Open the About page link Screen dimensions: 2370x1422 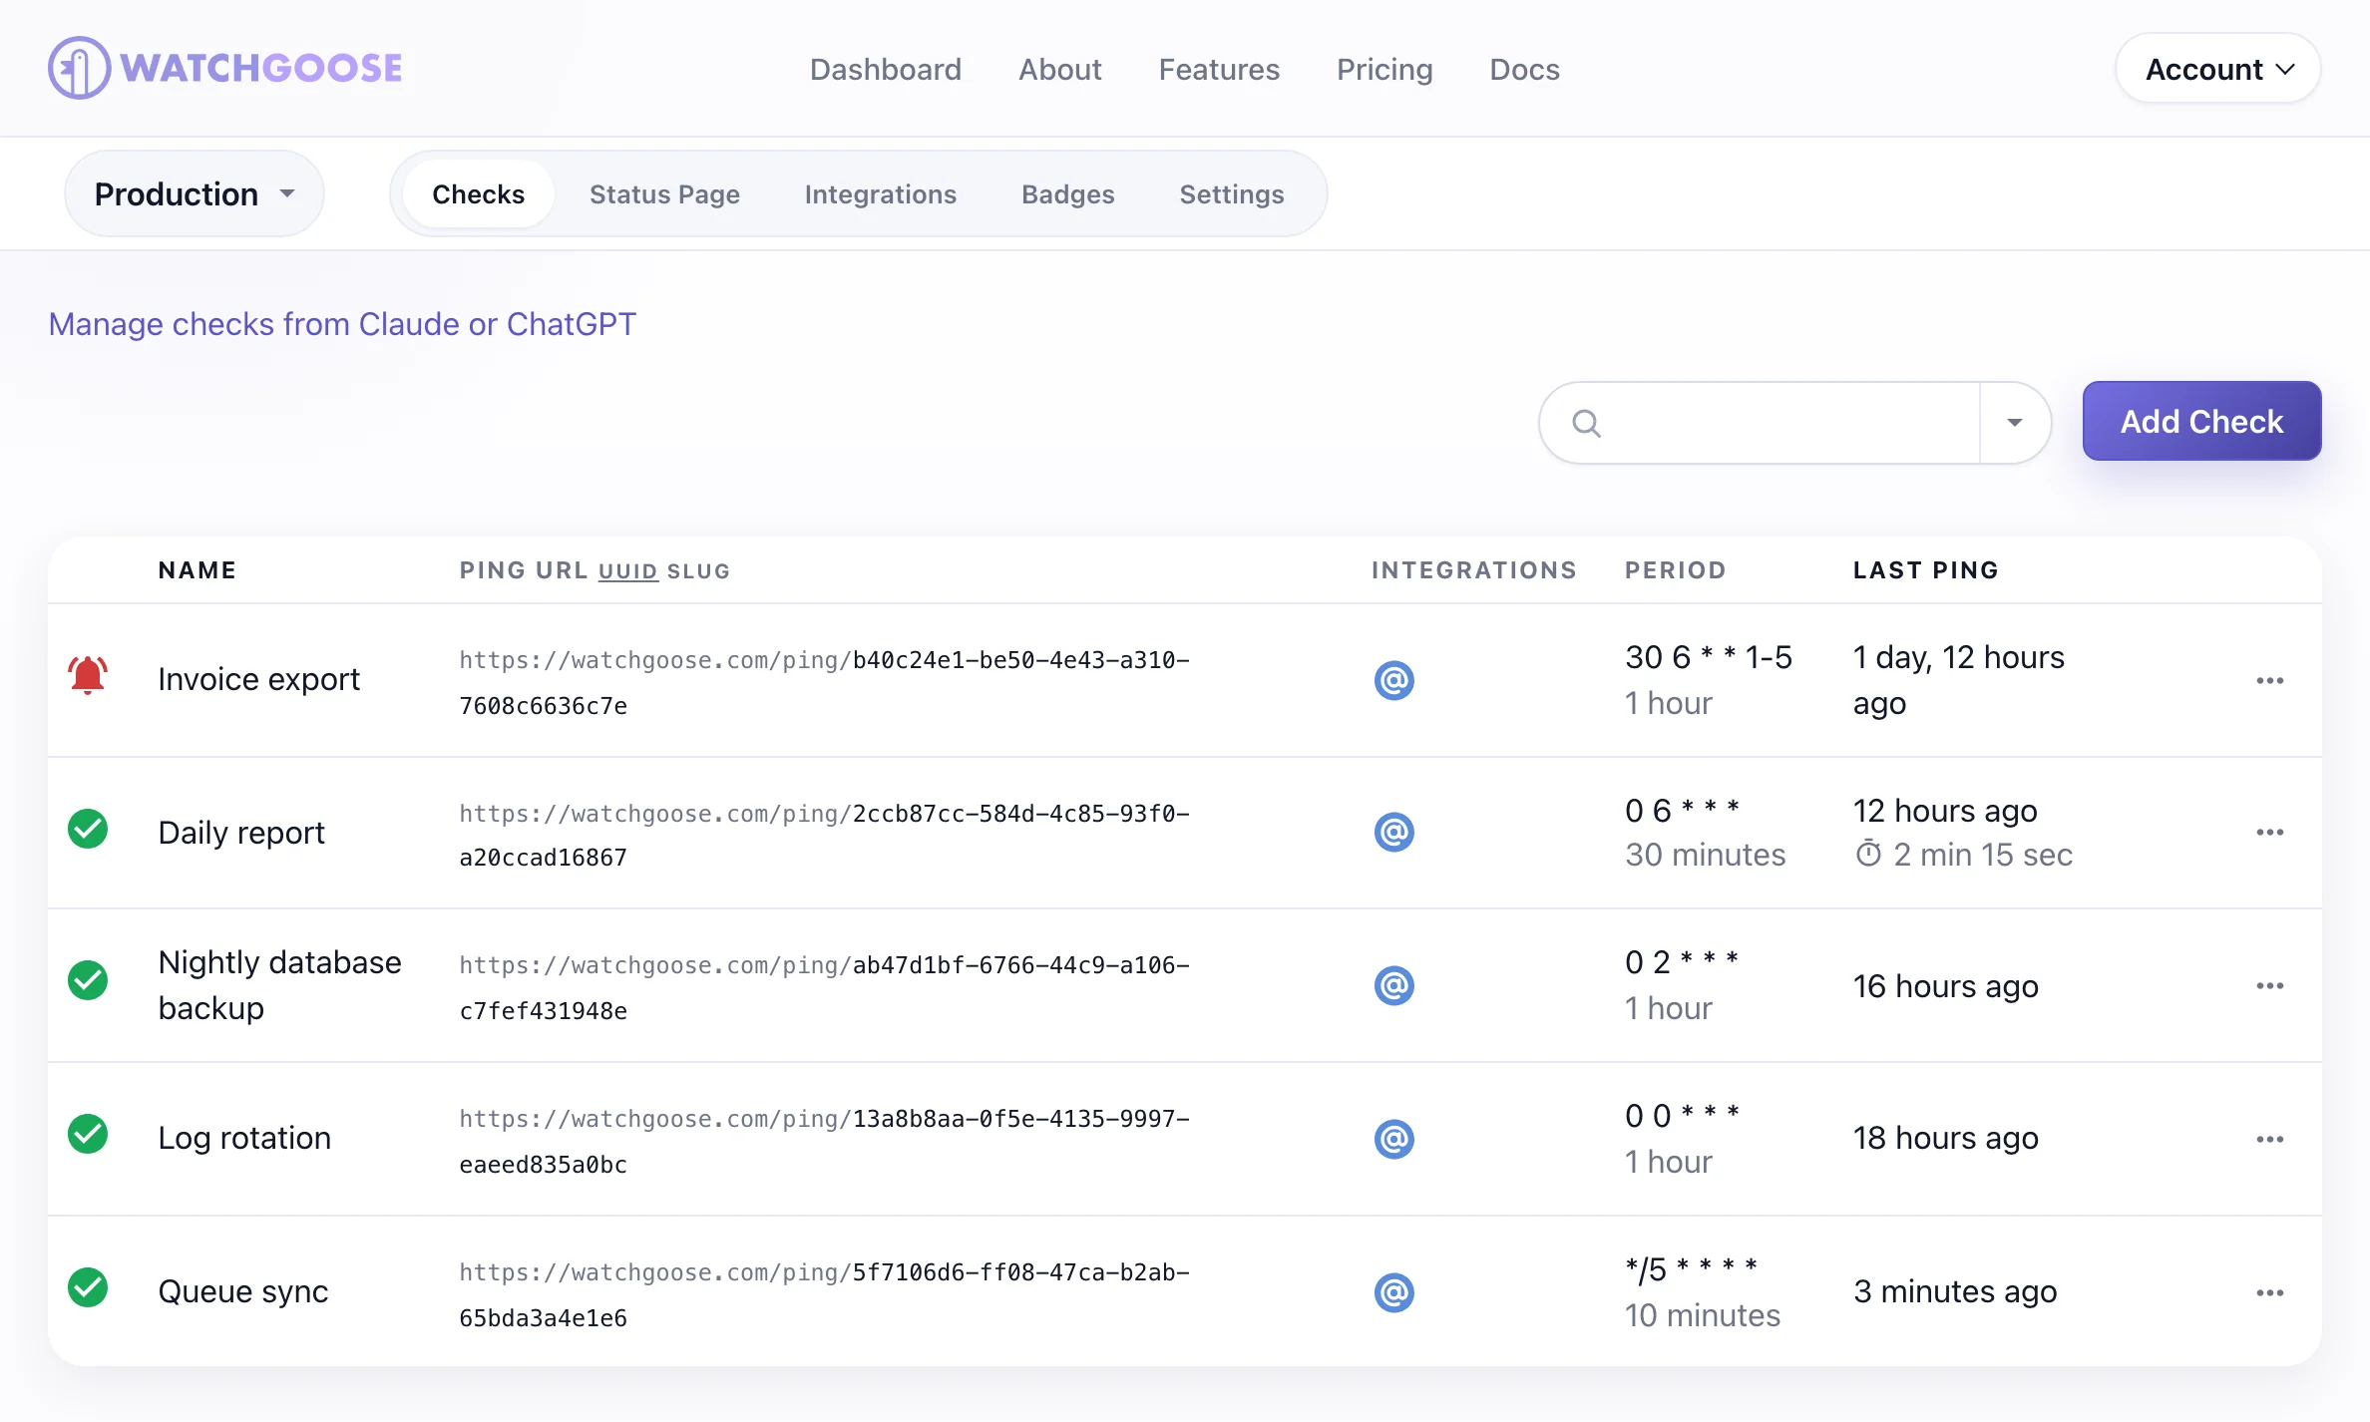coord(1060,69)
